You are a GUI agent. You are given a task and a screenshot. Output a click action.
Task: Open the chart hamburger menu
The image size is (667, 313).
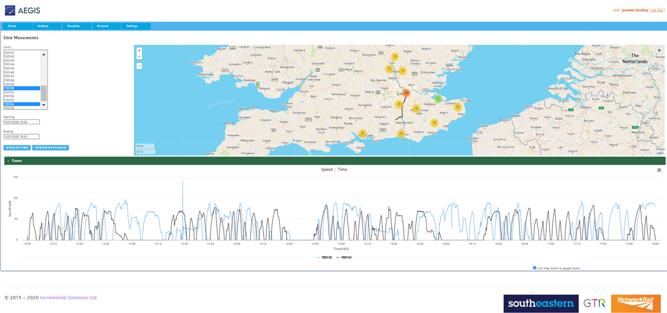(x=659, y=170)
